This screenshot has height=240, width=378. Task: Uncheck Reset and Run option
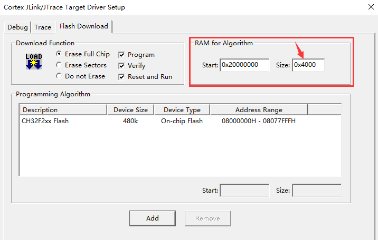click(121, 77)
